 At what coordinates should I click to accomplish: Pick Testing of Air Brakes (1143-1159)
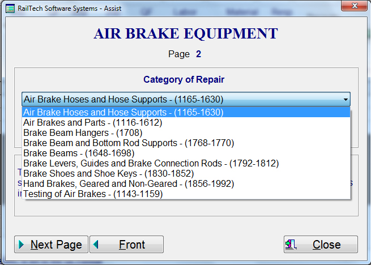click(93, 194)
